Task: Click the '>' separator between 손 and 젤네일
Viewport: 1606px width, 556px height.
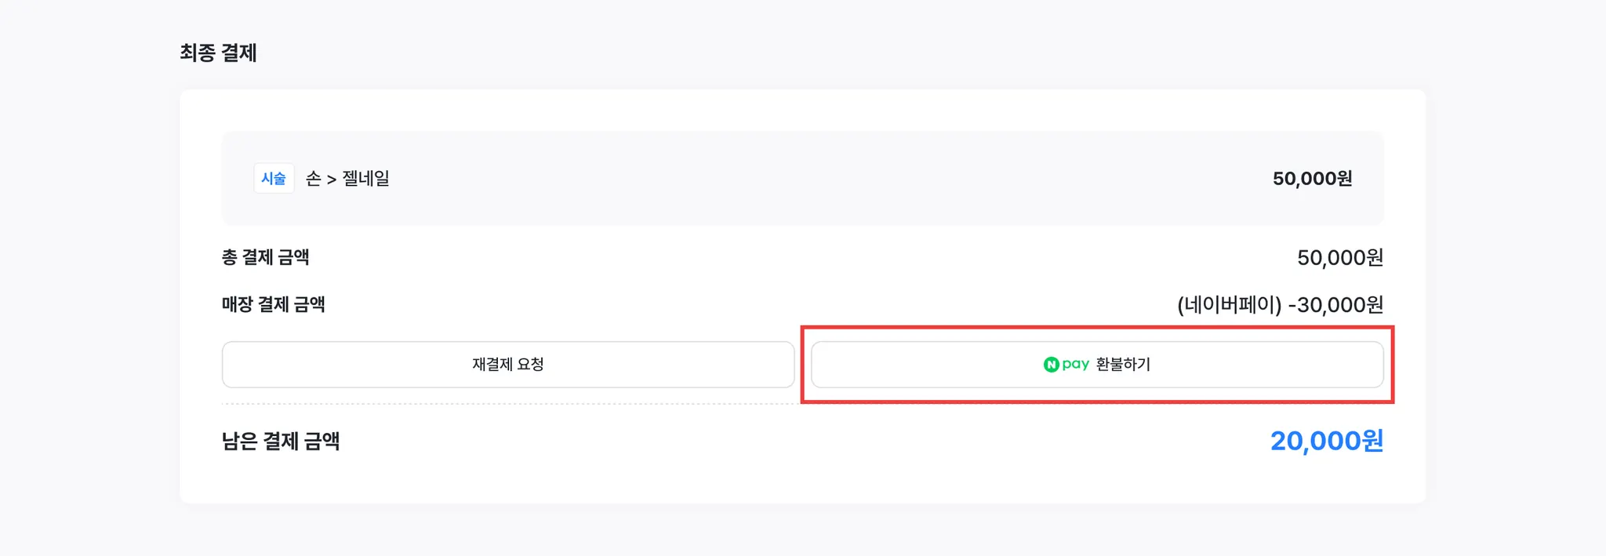Action: tap(332, 180)
